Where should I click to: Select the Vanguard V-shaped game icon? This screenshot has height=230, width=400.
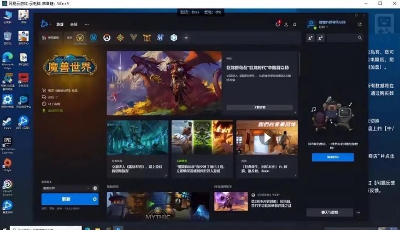pos(134,37)
